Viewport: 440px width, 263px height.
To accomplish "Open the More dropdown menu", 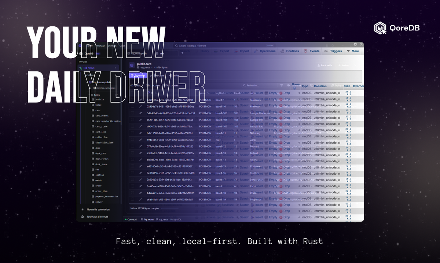I will tap(353, 51).
